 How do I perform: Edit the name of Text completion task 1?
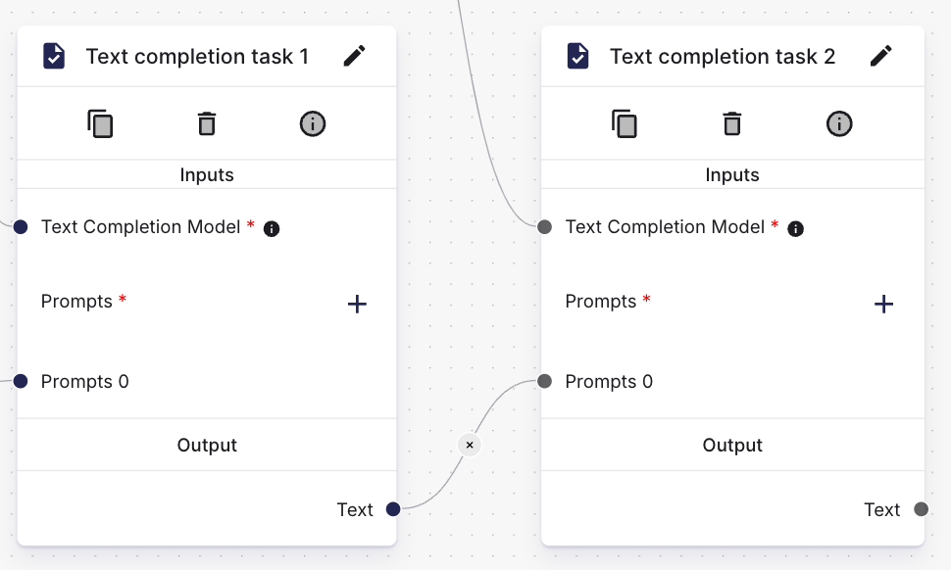coord(355,56)
